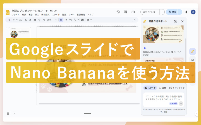Click the new slide with layout icon

20,20
